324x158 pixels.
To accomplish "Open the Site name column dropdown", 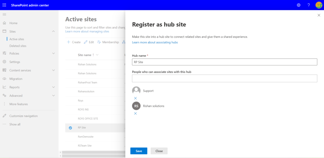I will pyautogui.click(x=97, y=55).
